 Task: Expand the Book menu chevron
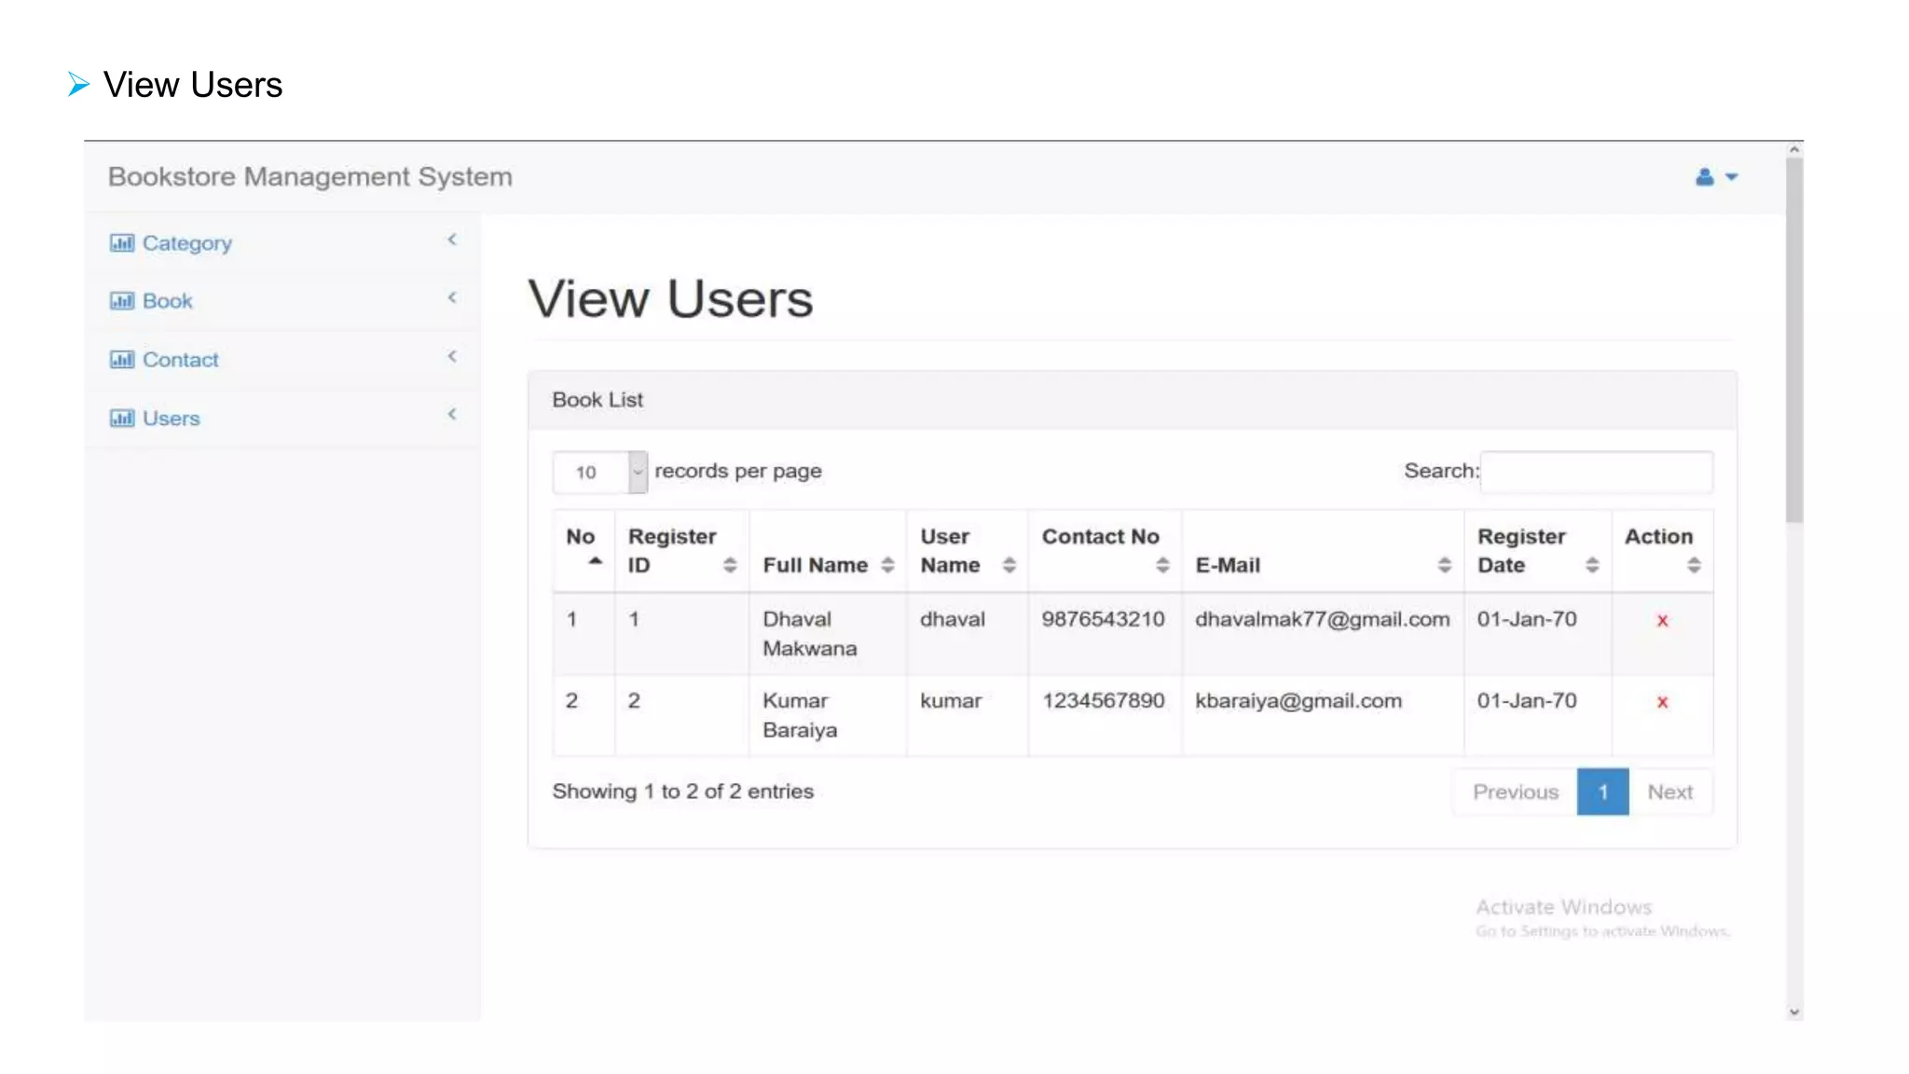pos(452,298)
